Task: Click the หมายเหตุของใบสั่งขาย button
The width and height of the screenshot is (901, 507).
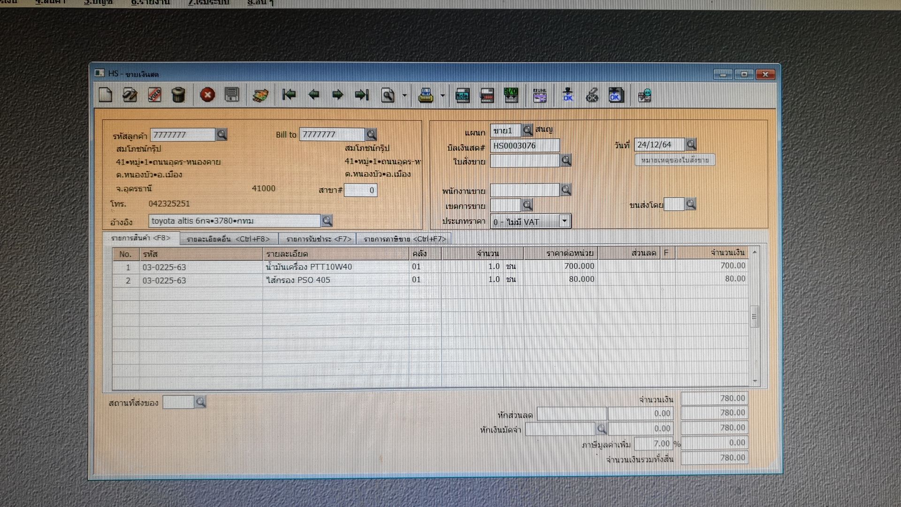Action: click(x=675, y=160)
